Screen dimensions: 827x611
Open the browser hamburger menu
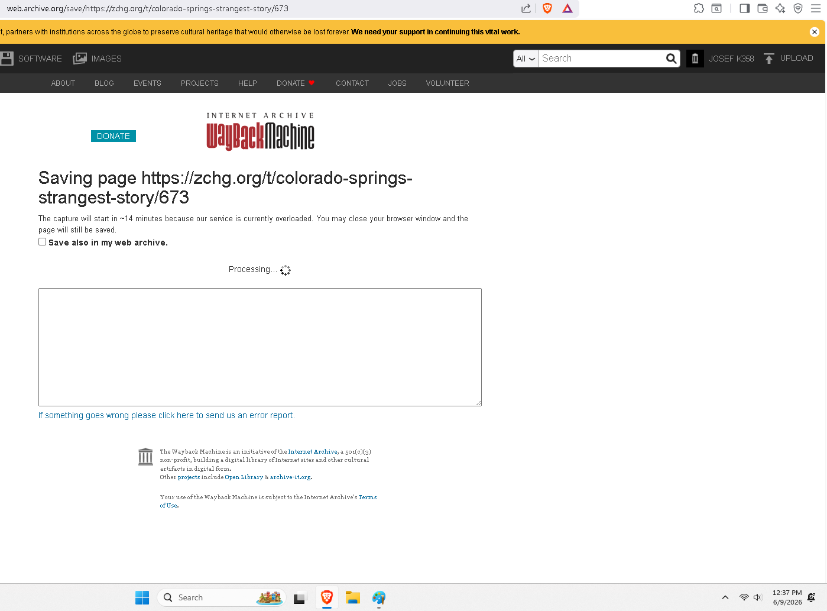coord(816,8)
